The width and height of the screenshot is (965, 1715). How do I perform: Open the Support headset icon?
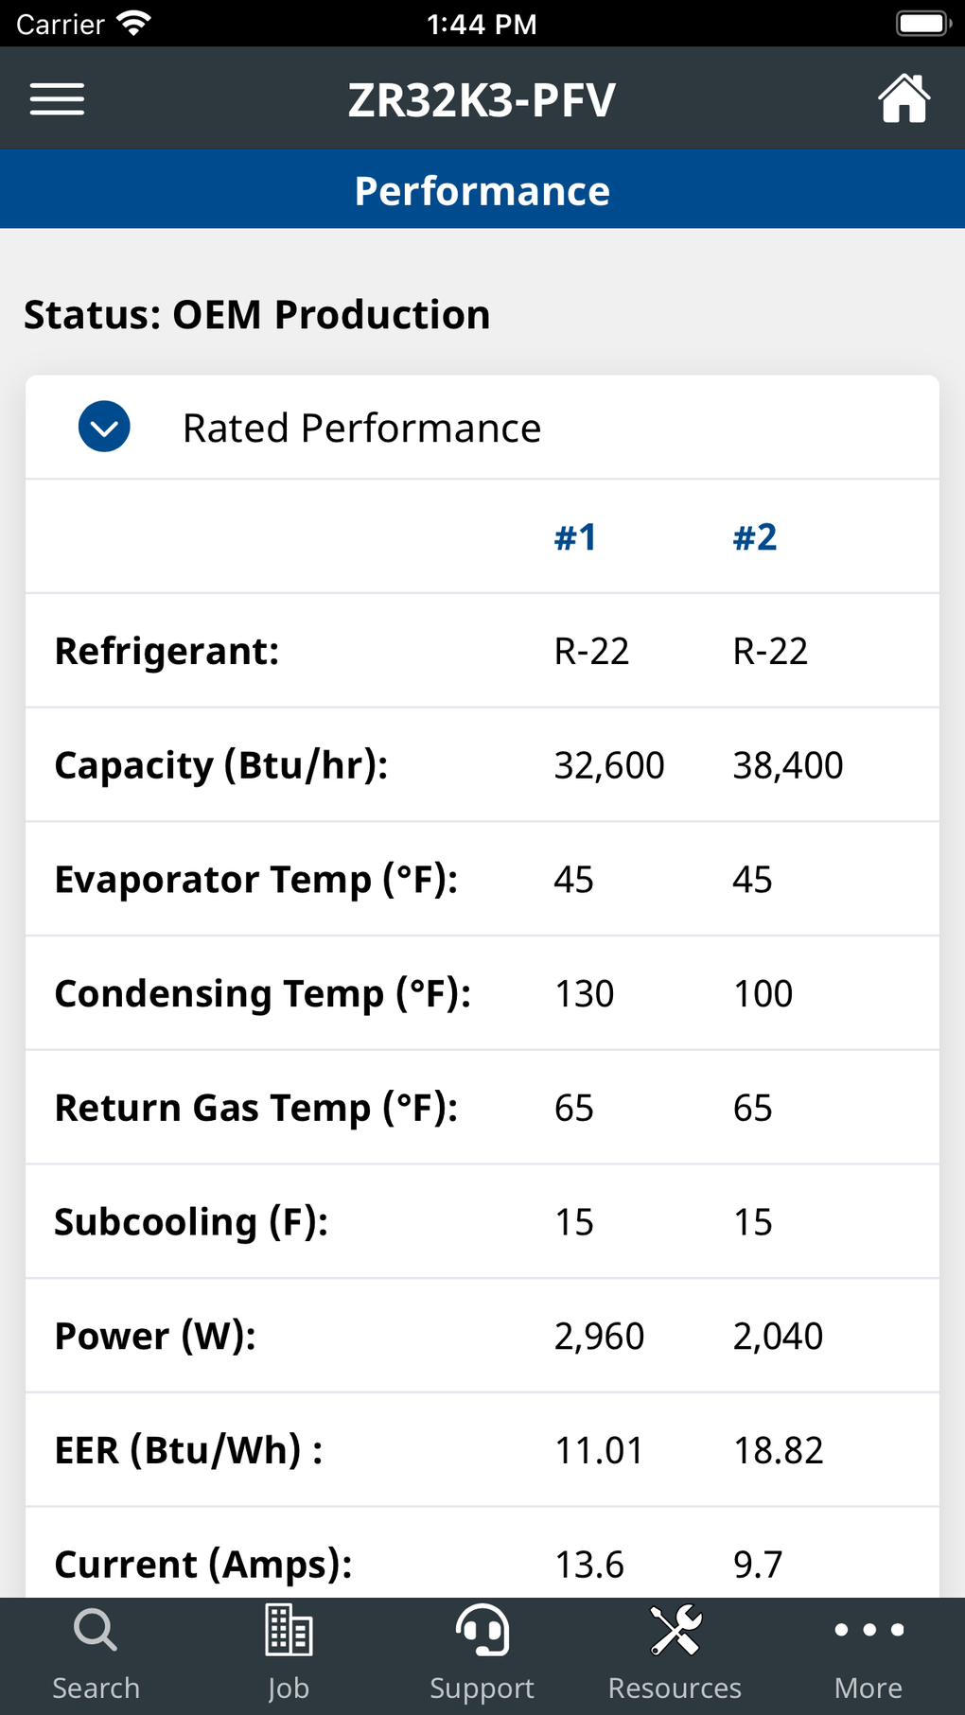(x=482, y=1631)
